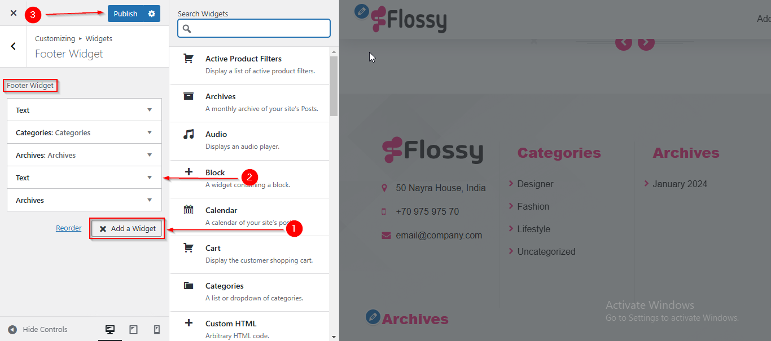Select the Audio widget music icon

[189, 134]
